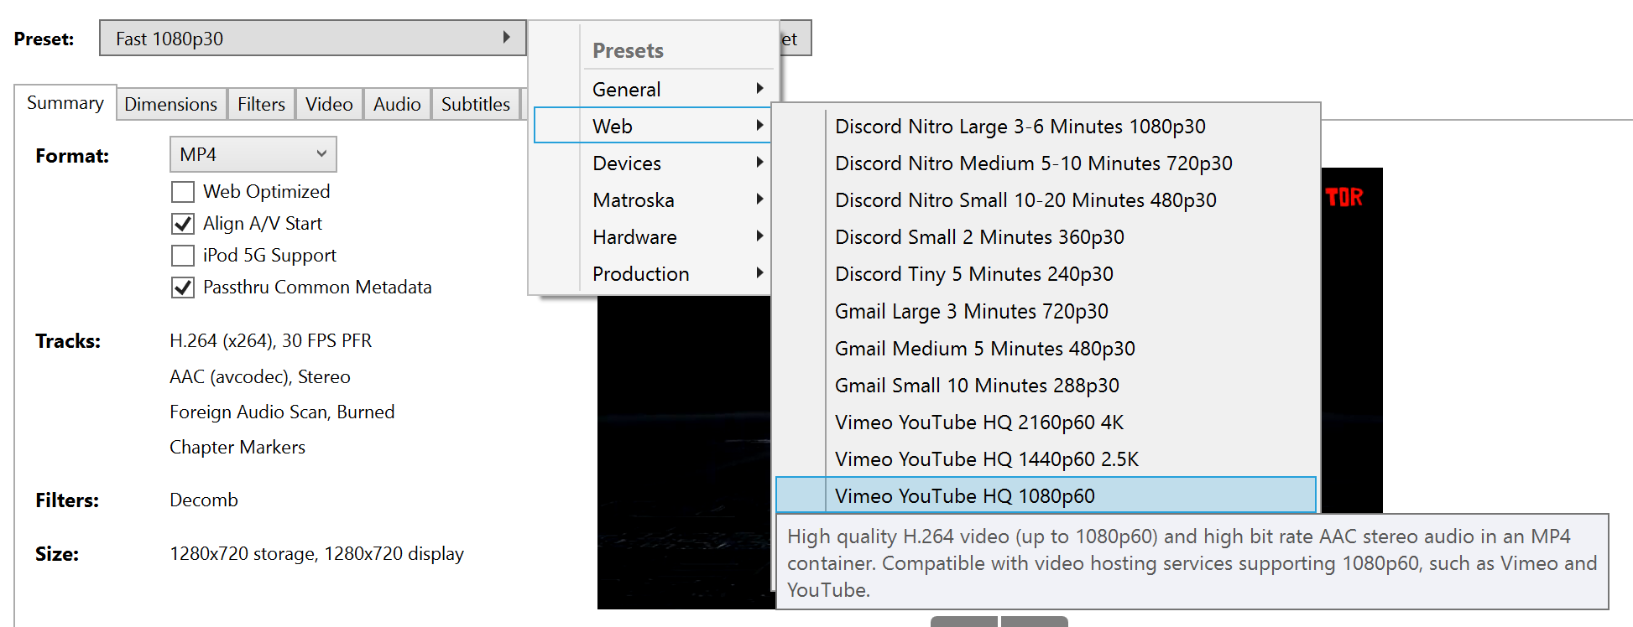Select Gmail Large 3 Minutes 720p30
Screen dimensions: 1633x627
[x=1046, y=311]
